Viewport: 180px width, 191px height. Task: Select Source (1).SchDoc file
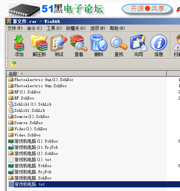[x=32, y=116]
